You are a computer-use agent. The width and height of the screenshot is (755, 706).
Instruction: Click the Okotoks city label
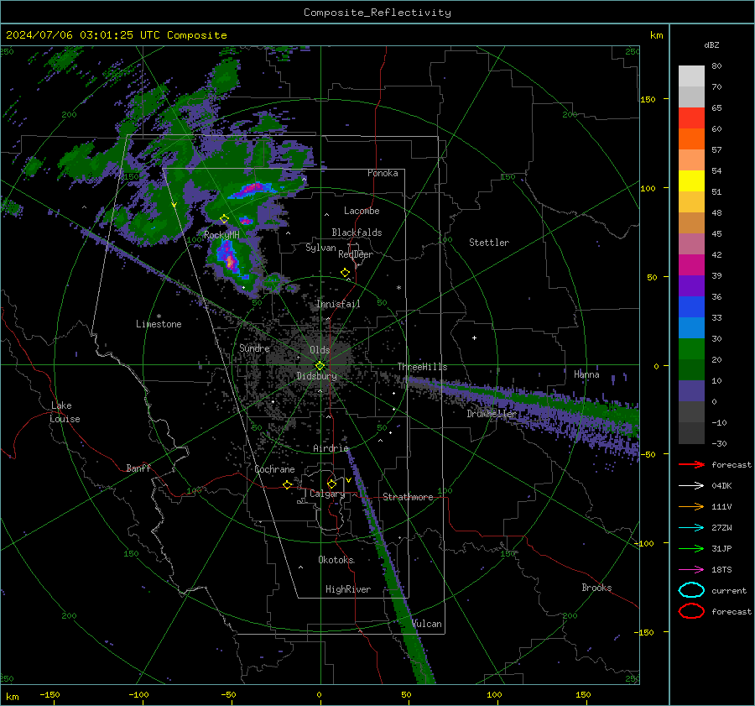point(336,560)
